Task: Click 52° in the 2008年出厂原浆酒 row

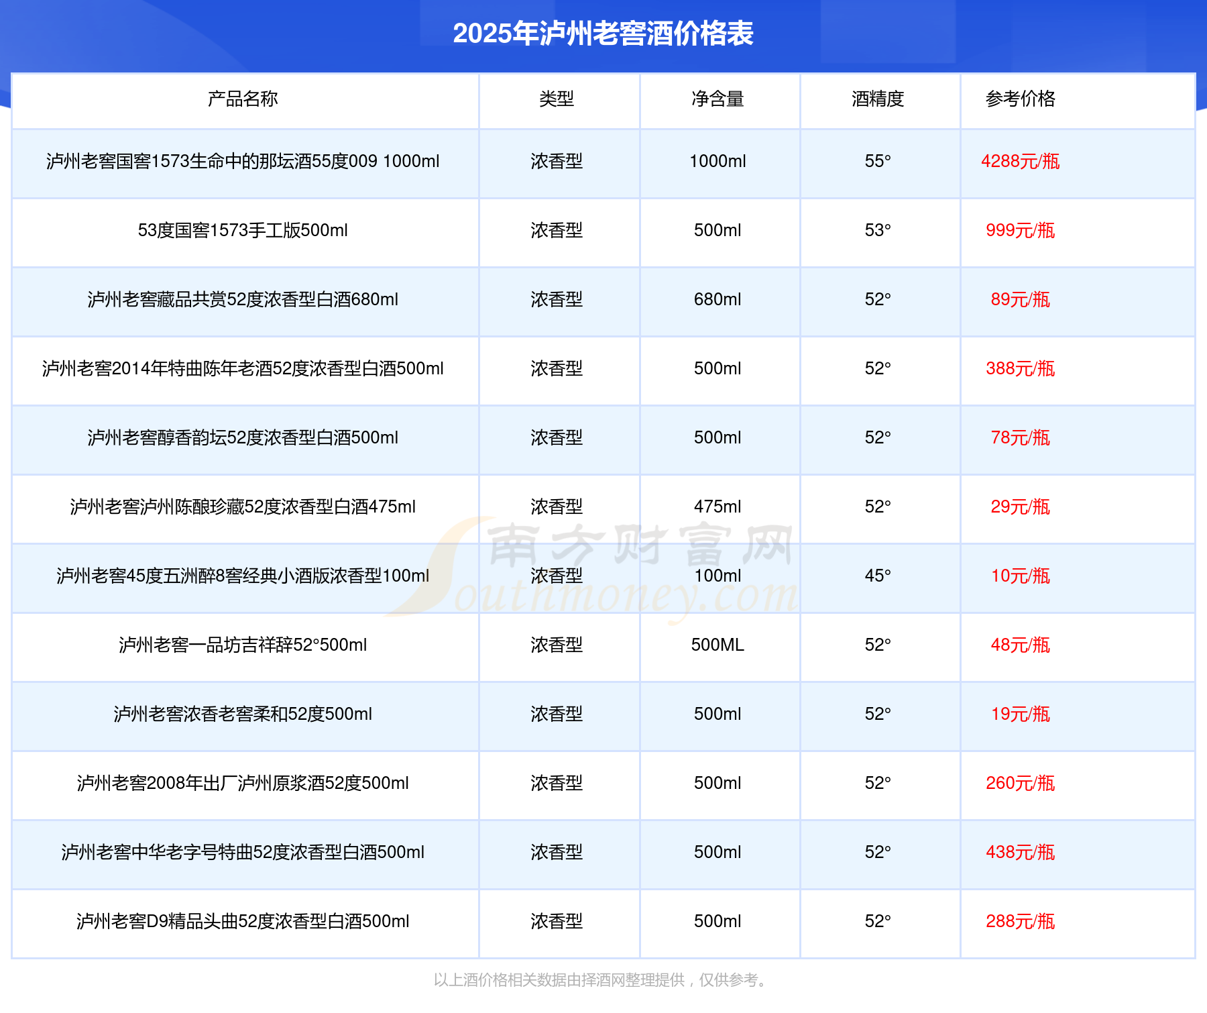Action: pyautogui.click(x=878, y=784)
